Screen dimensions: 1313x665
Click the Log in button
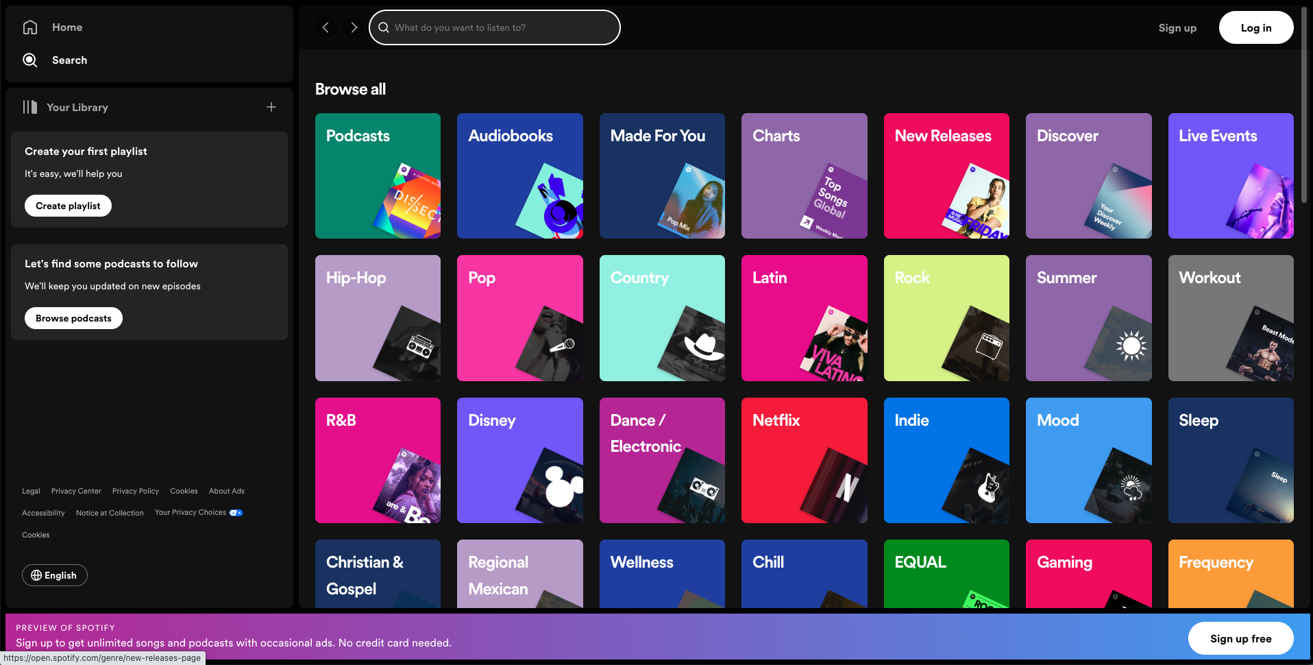(x=1255, y=27)
